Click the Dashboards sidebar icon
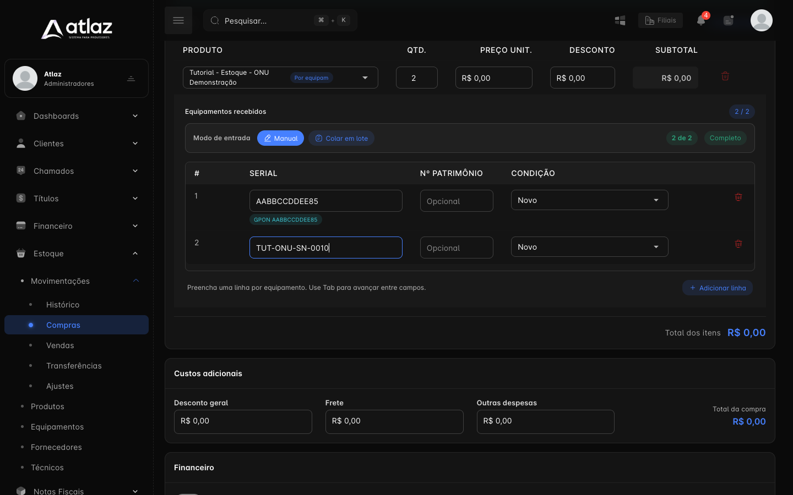 (x=21, y=116)
